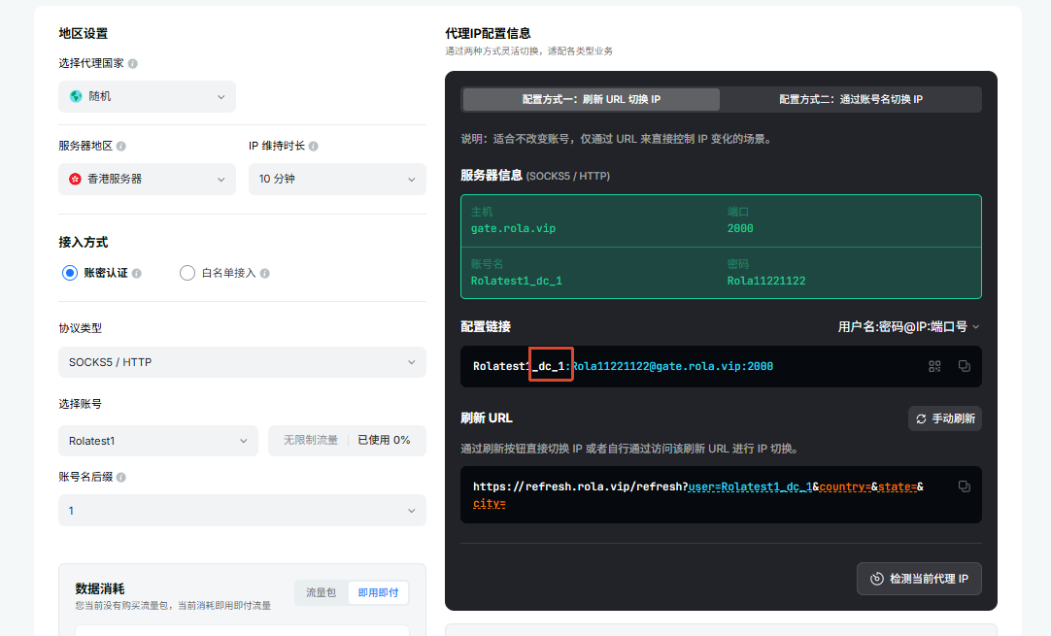Select the 流量包 tab

click(322, 592)
